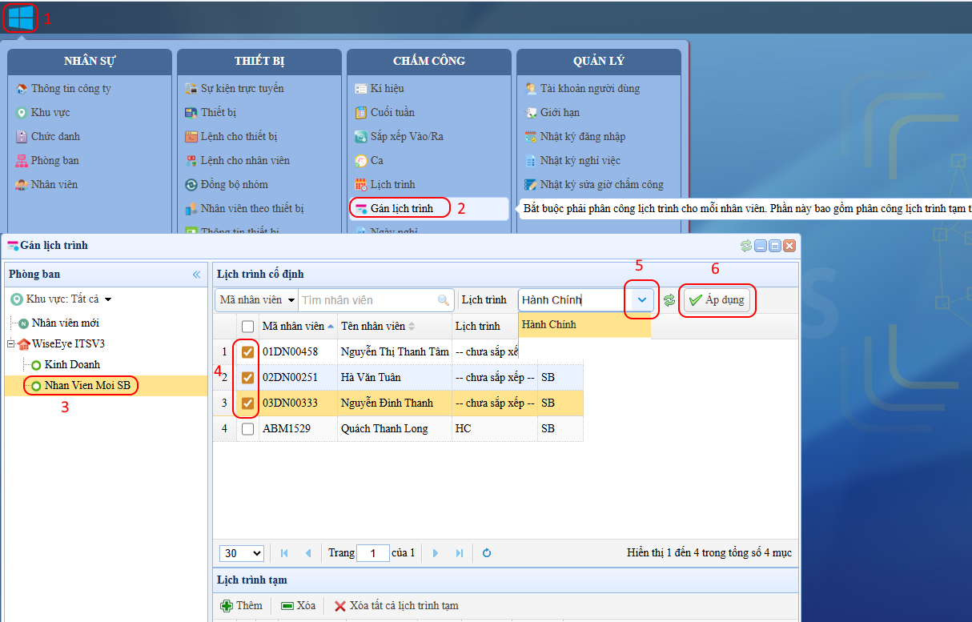Open Nhật ký sửa giờ chấm công

[x=594, y=184]
